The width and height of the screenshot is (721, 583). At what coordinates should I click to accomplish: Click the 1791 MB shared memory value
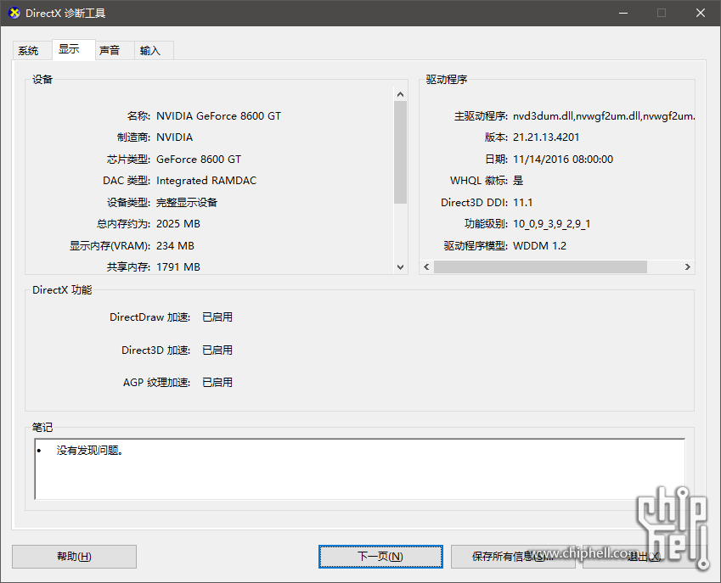[178, 267]
